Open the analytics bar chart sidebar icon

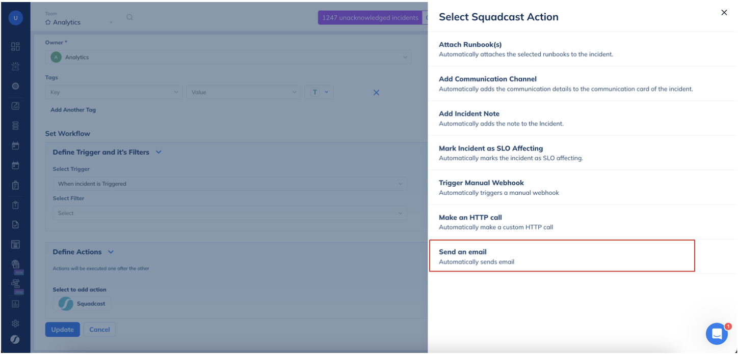15,304
